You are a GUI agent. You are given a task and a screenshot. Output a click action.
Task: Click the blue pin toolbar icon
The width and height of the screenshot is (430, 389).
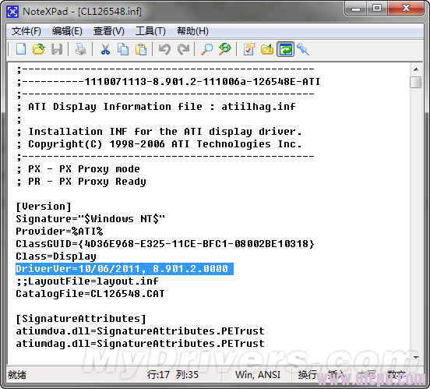(x=303, y=49)
